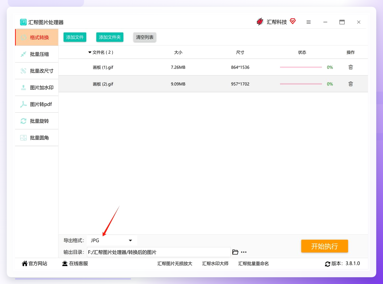Screen dimensions: 383x284
Task: Click the 输出目录 path input field
Action: pos(159,252)
